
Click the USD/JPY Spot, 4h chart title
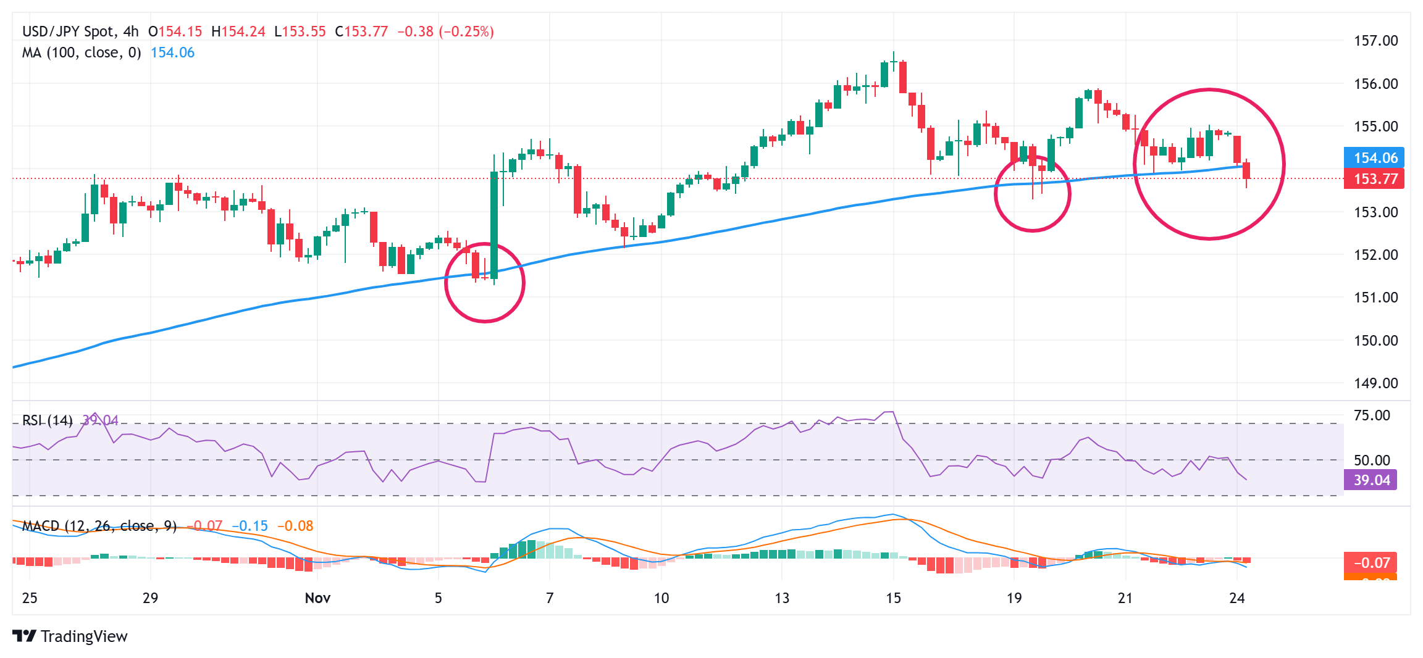80,31
